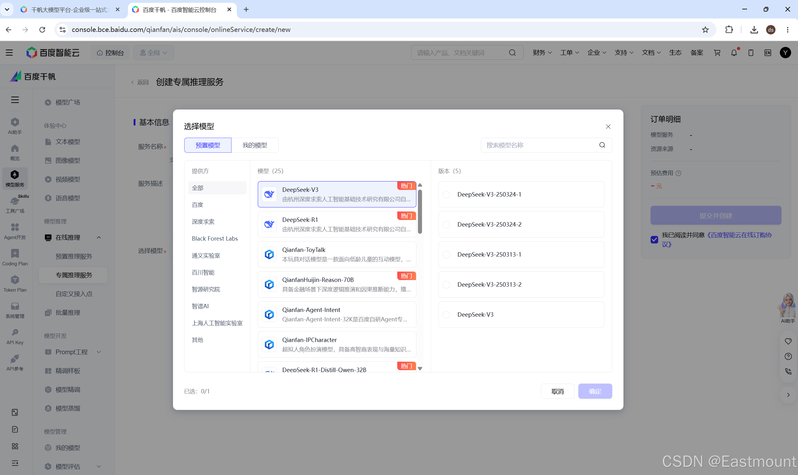Collapse the 在线推理 menu group

click(99, 237)
